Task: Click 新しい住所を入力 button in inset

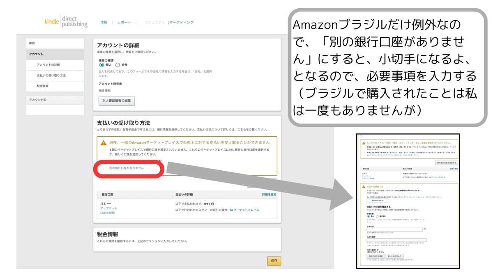Action: pos(394,256)
